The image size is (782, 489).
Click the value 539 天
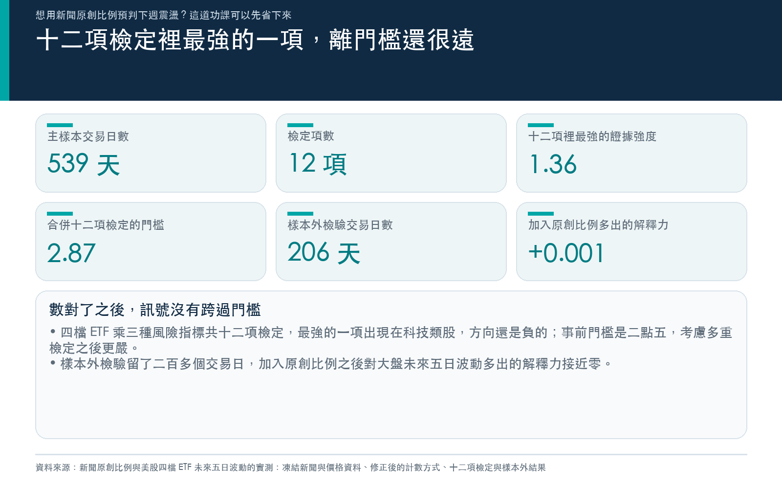[84, 164]
